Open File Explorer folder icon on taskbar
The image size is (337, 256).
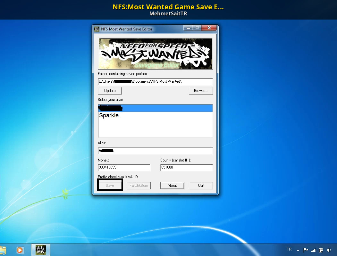pos(3,250)
